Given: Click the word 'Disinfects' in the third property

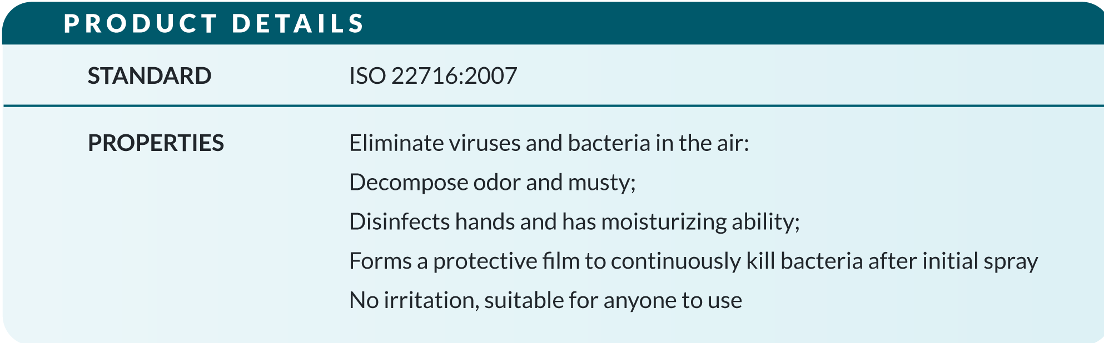Looking at the screenshot, I should point(399,222).
